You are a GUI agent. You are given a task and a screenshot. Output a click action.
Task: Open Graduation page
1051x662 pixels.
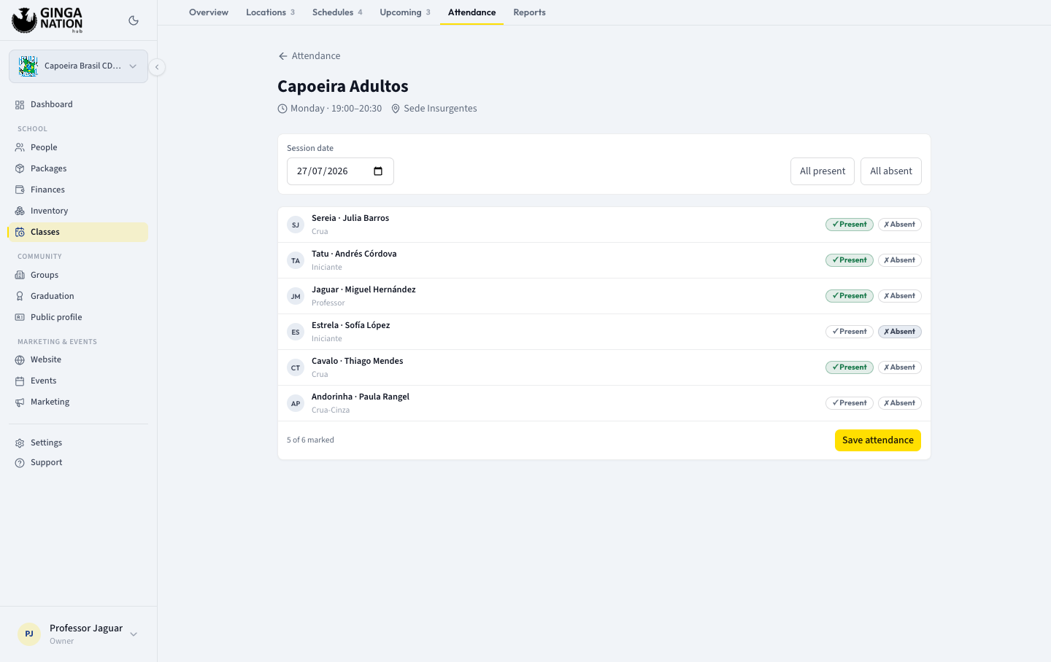coord(78,296)
